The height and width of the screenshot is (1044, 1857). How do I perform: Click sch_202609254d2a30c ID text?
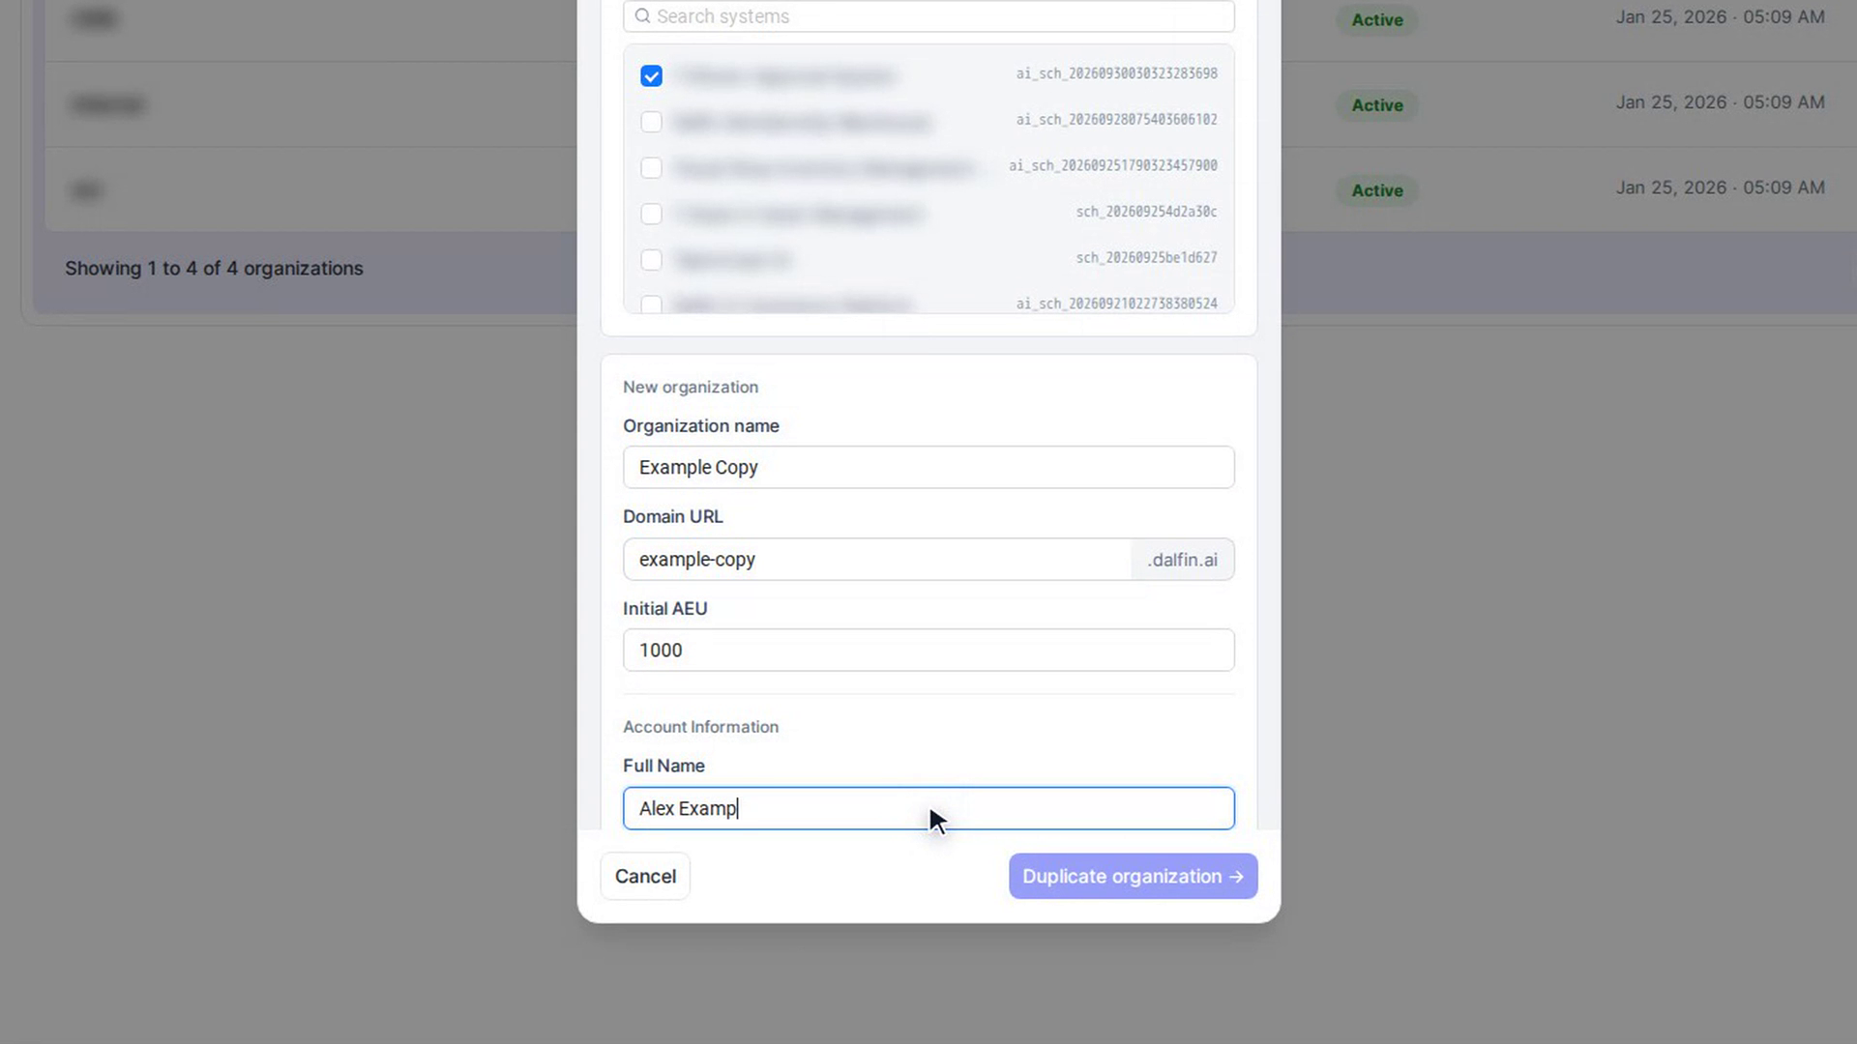(x=1146, y=212)
